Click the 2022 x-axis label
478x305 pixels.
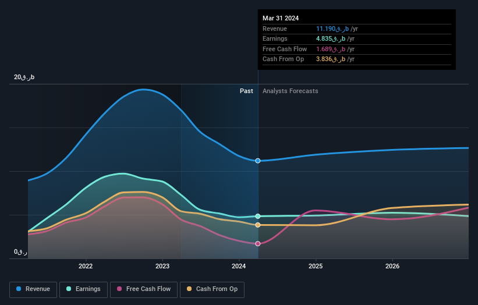pyautogui.click(x=86, y=266)
